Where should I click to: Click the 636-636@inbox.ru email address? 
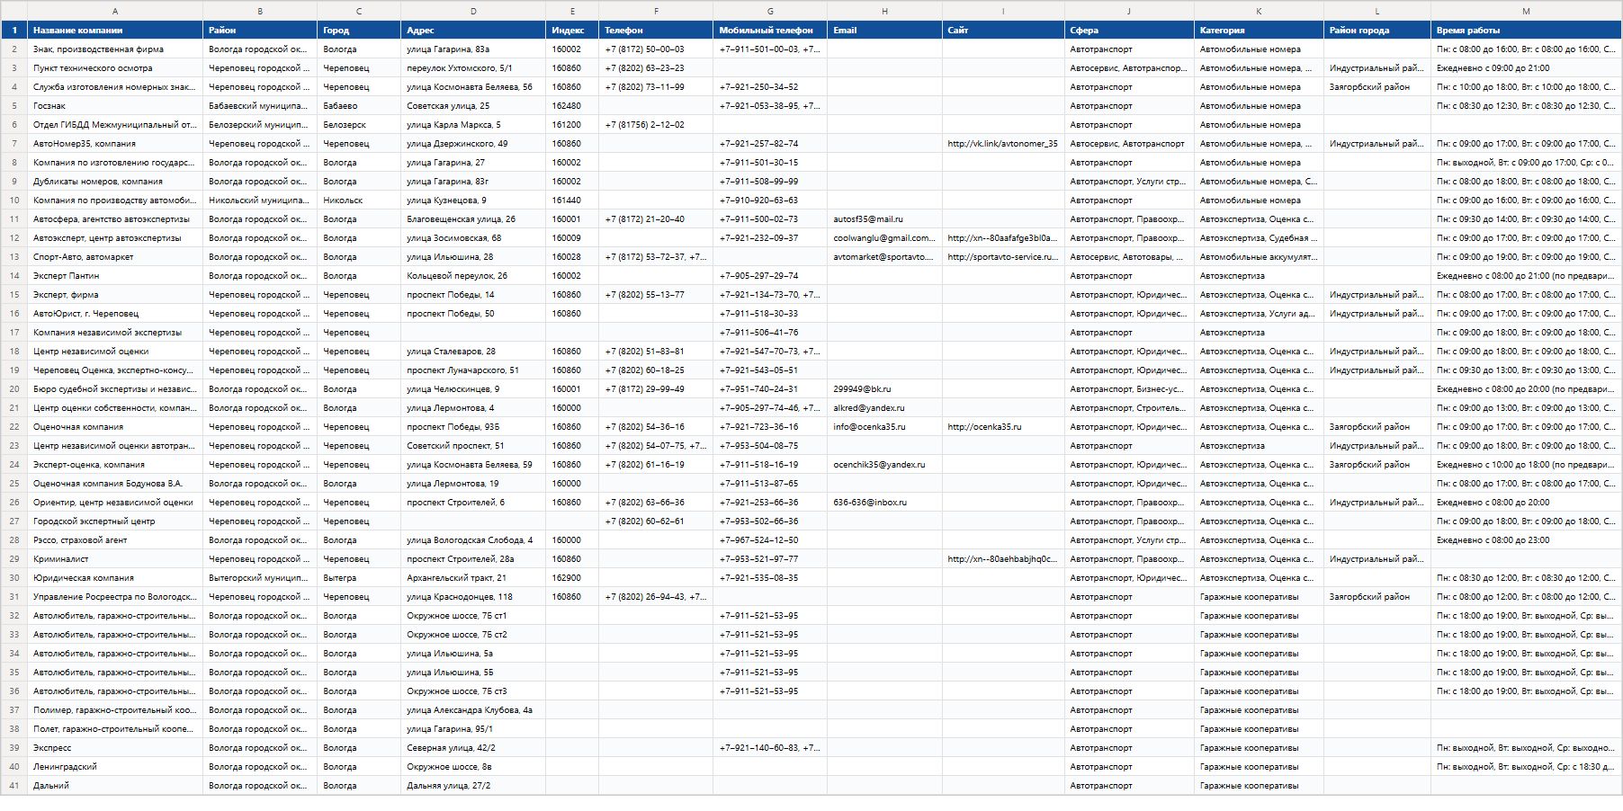[x=870, y=503]
